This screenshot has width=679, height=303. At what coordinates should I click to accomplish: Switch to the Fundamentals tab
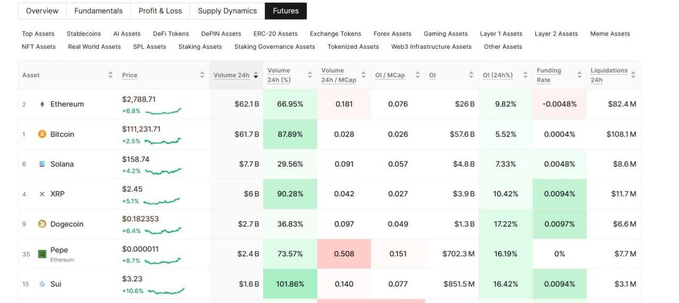pyautogui.click(x=98, y=11)
